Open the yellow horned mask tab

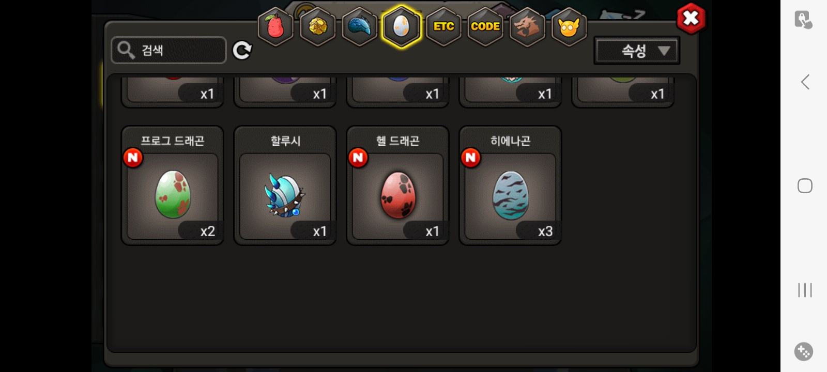[569, 27]
